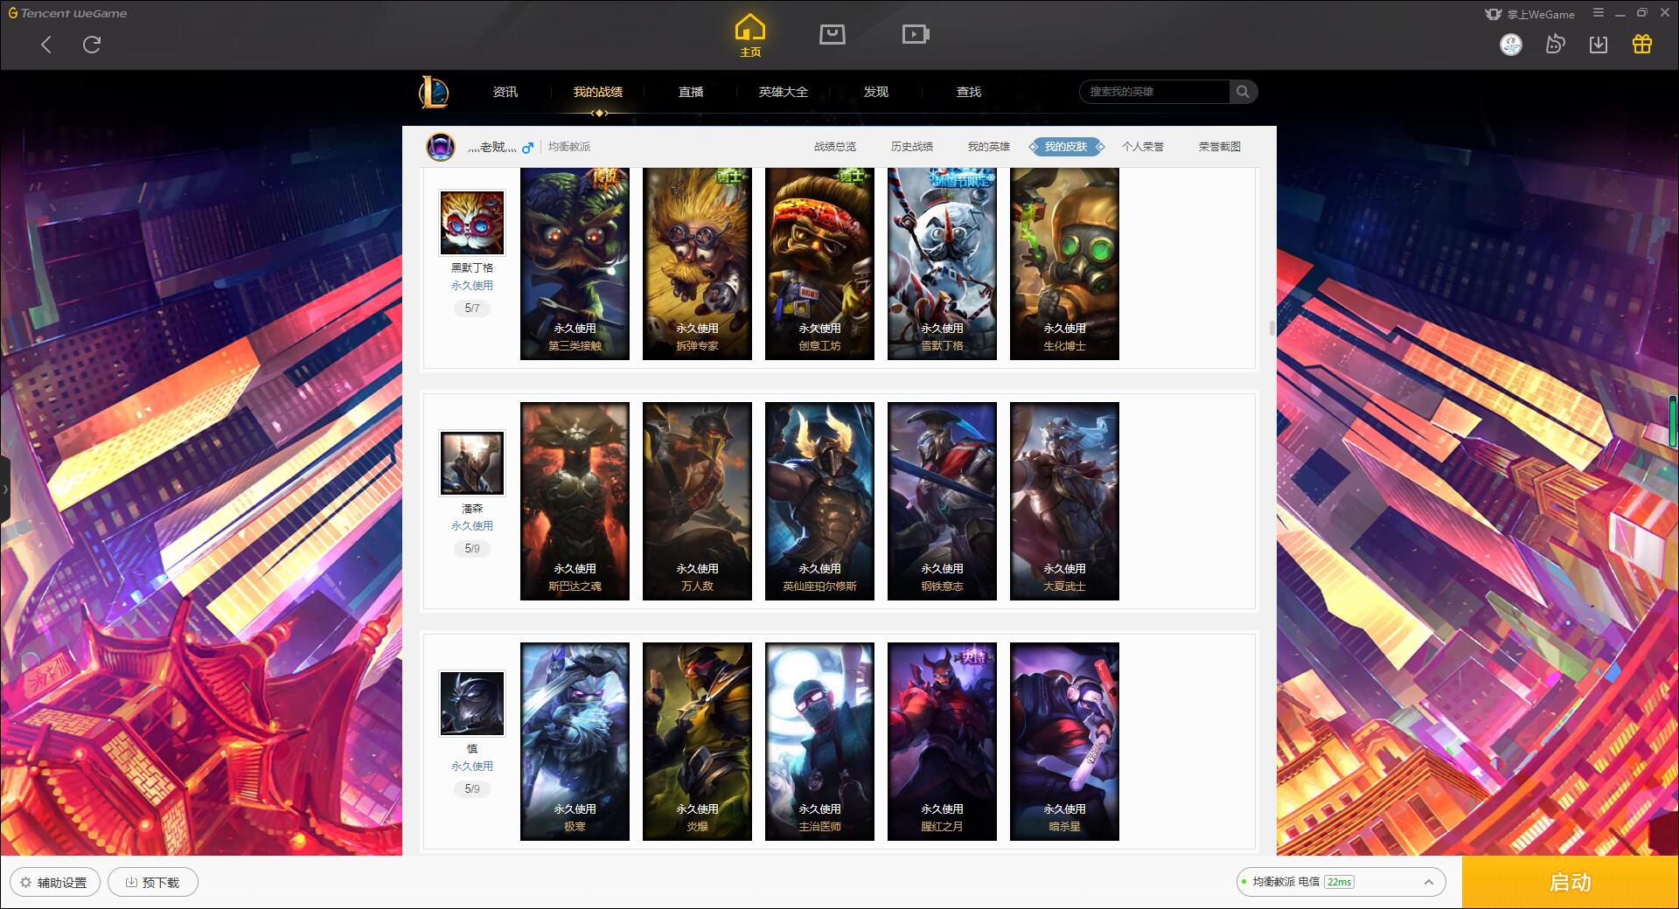Click the player profile avatar
The image size is (1679, 909).
(441, 147)
